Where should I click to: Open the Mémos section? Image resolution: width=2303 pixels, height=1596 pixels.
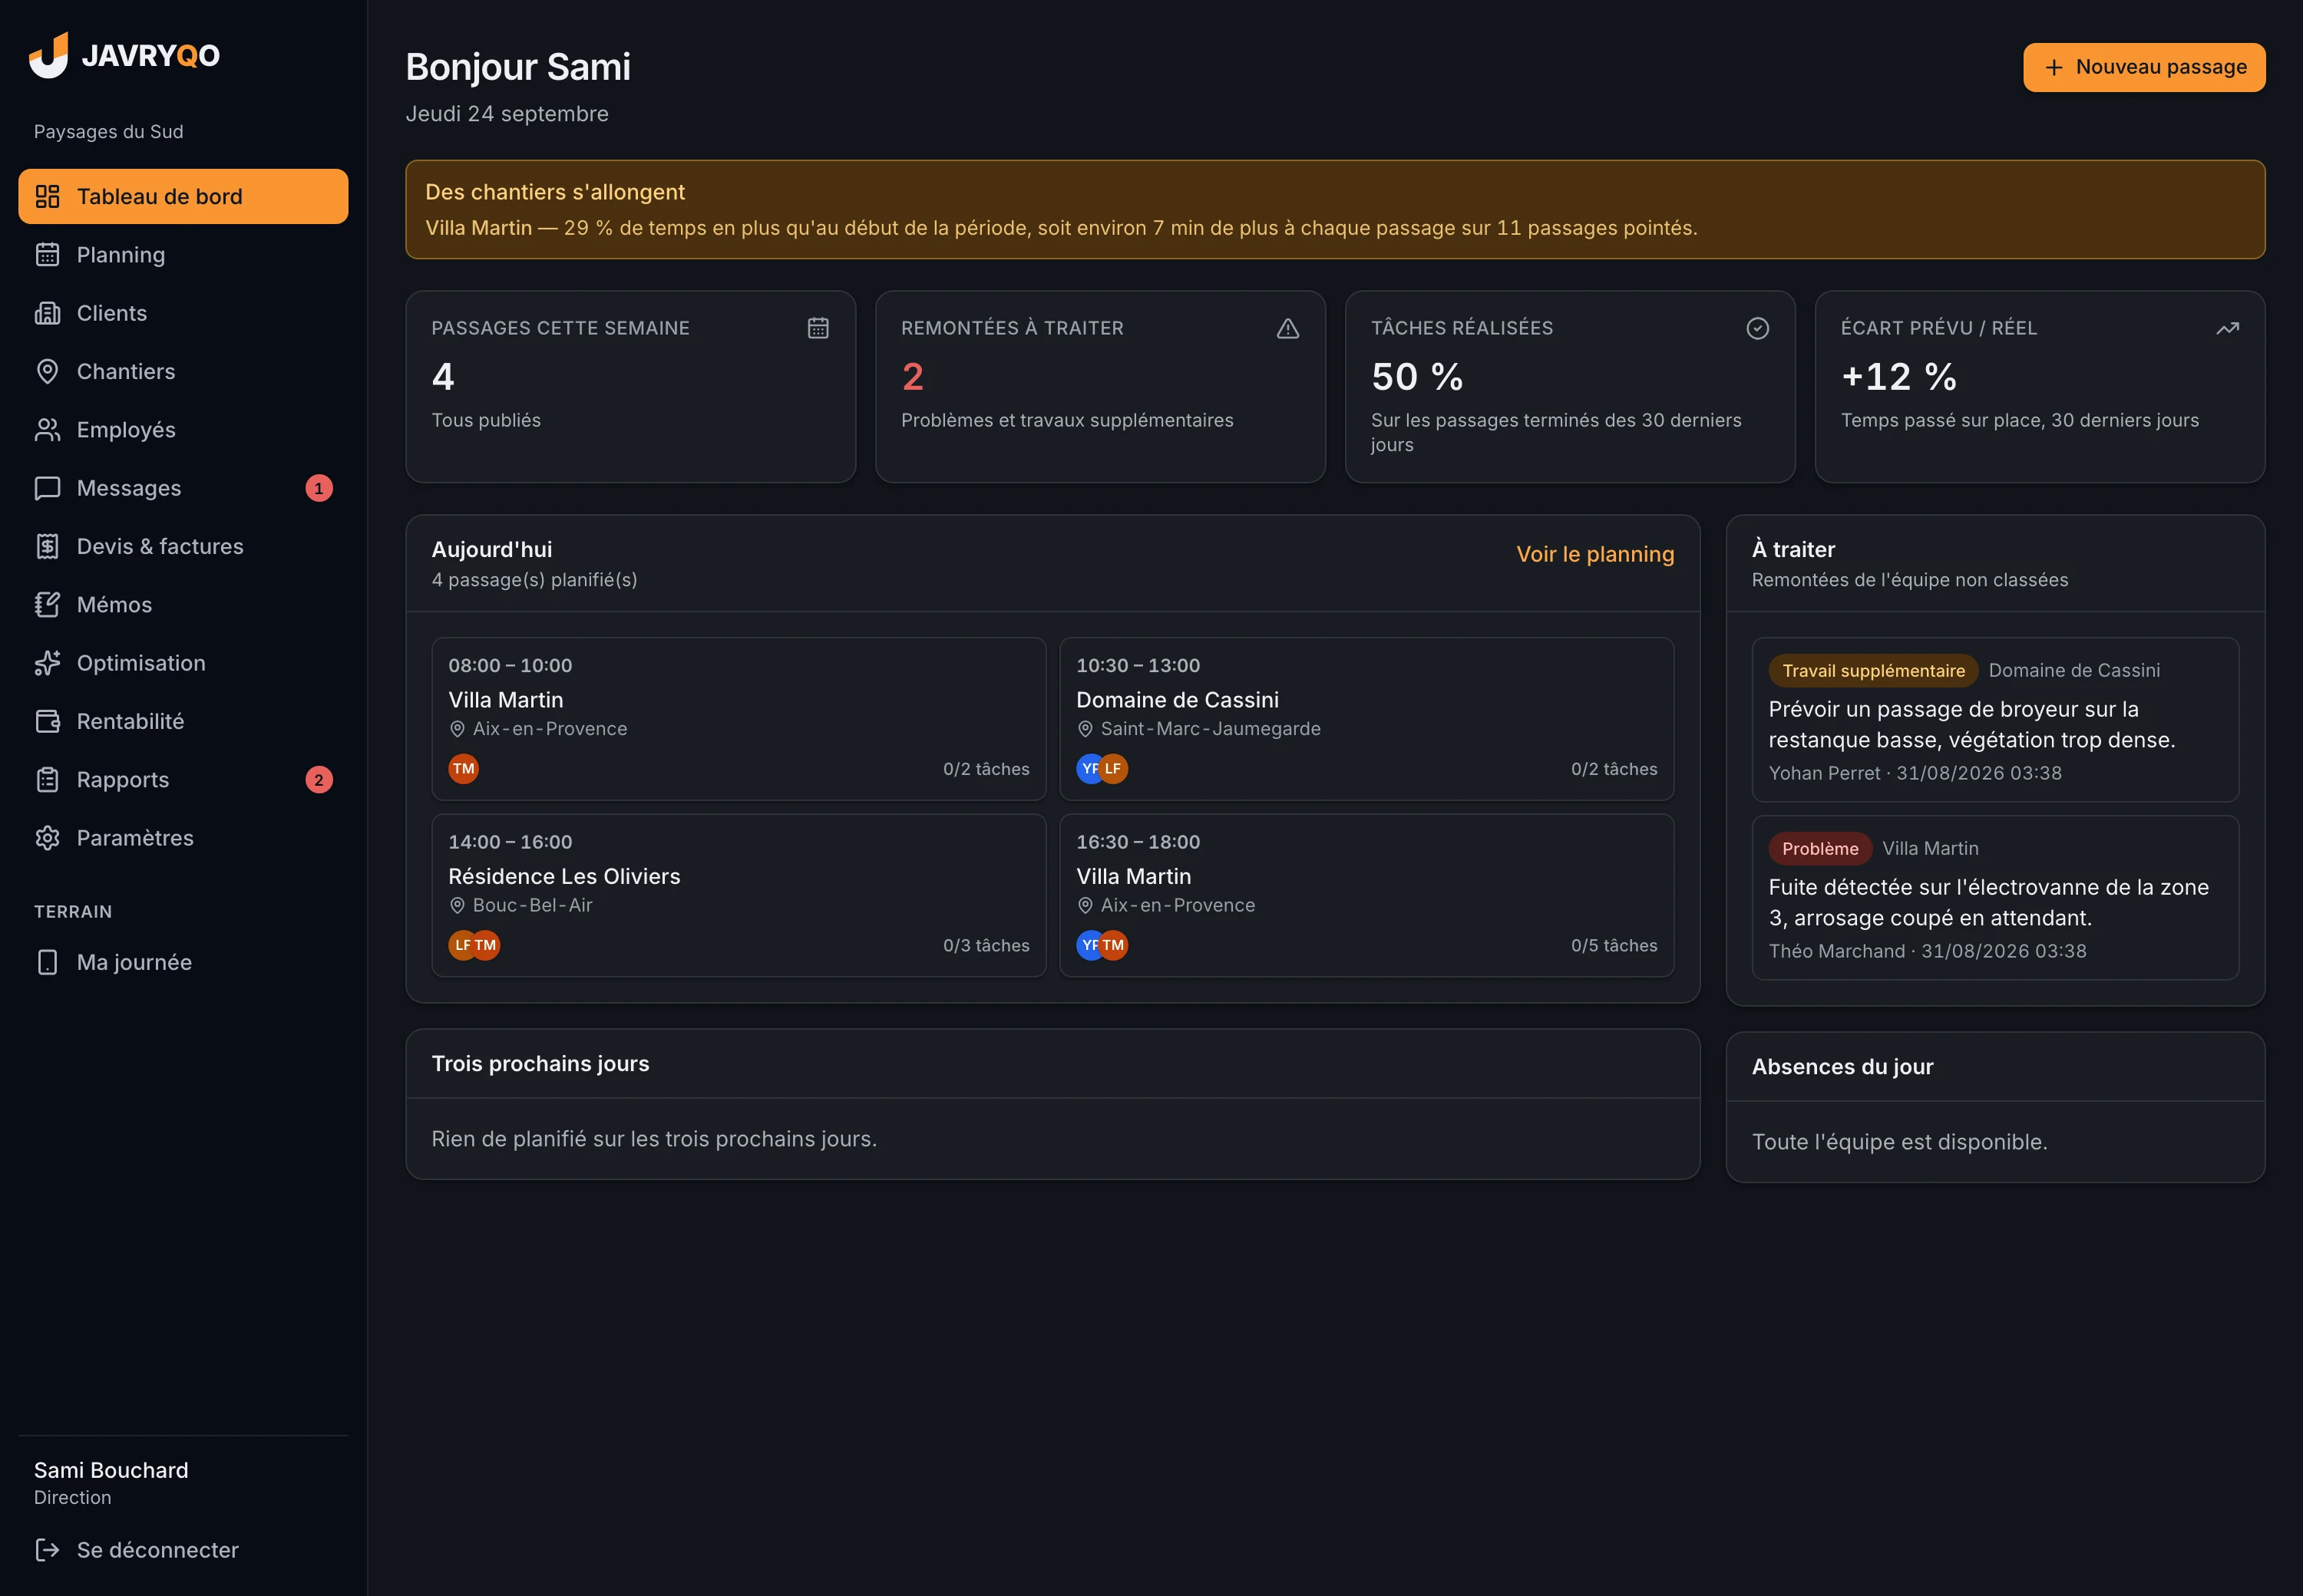coord(183,604)
